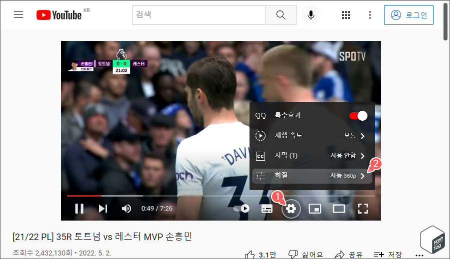Toggle subtitles with the captions button
The height and width of the screenshot is (259, 450).
(x=267, y=209)
